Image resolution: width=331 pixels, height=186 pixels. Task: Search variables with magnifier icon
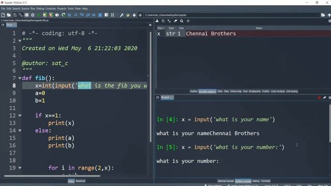click(x=182, y=21)
